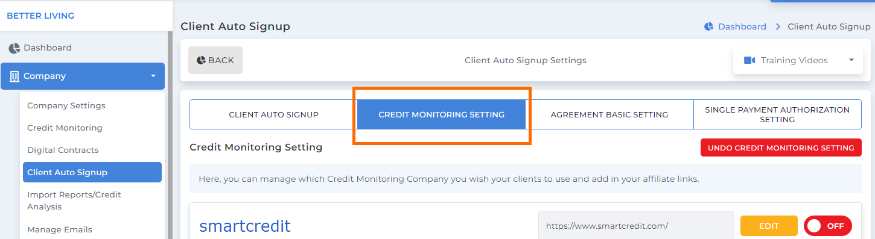Click the sidebar vertical scrollbar
This screenshot has height=239, width=875.
click(x=170, y=135)
